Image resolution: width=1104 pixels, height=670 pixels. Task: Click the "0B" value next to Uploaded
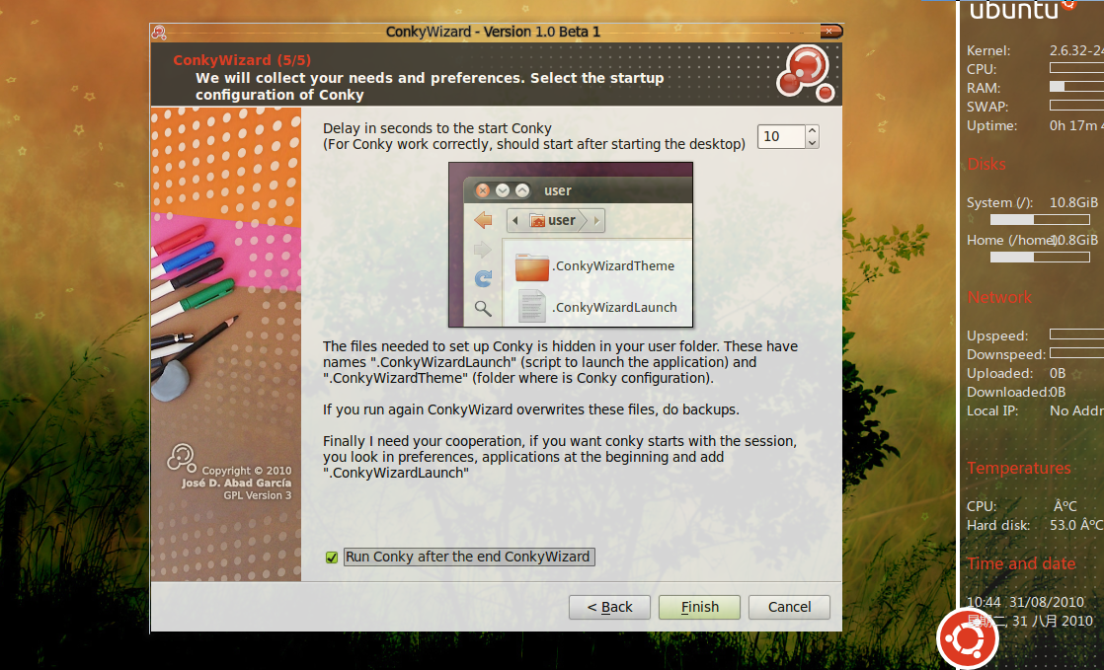pyautogui.click(x=1058, y=374)
